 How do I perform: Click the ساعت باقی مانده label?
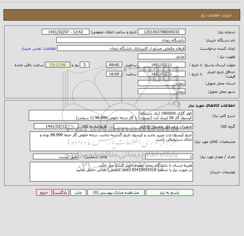[x=29, y=65]
